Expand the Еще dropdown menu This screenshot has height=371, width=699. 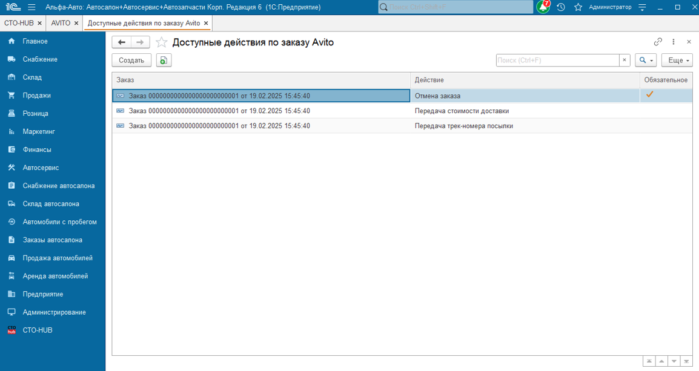click(x=677, y=60)
